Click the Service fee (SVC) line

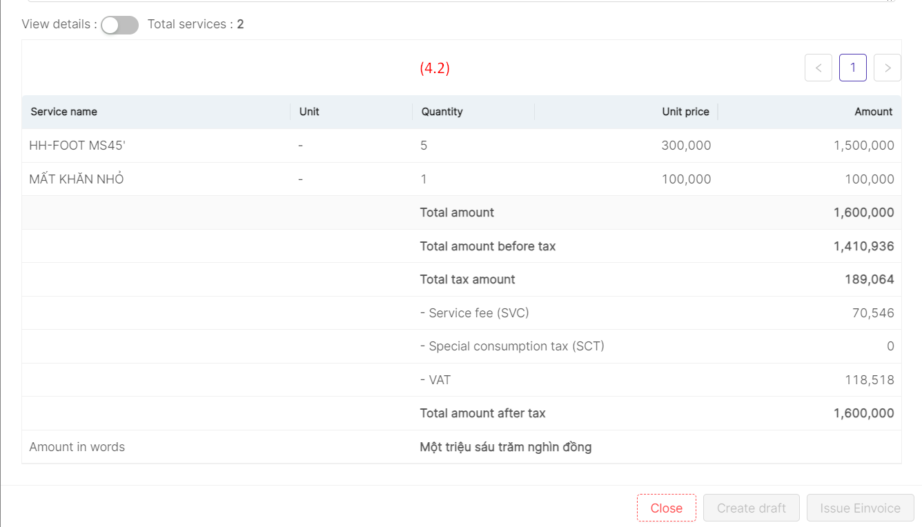(474, 313)
